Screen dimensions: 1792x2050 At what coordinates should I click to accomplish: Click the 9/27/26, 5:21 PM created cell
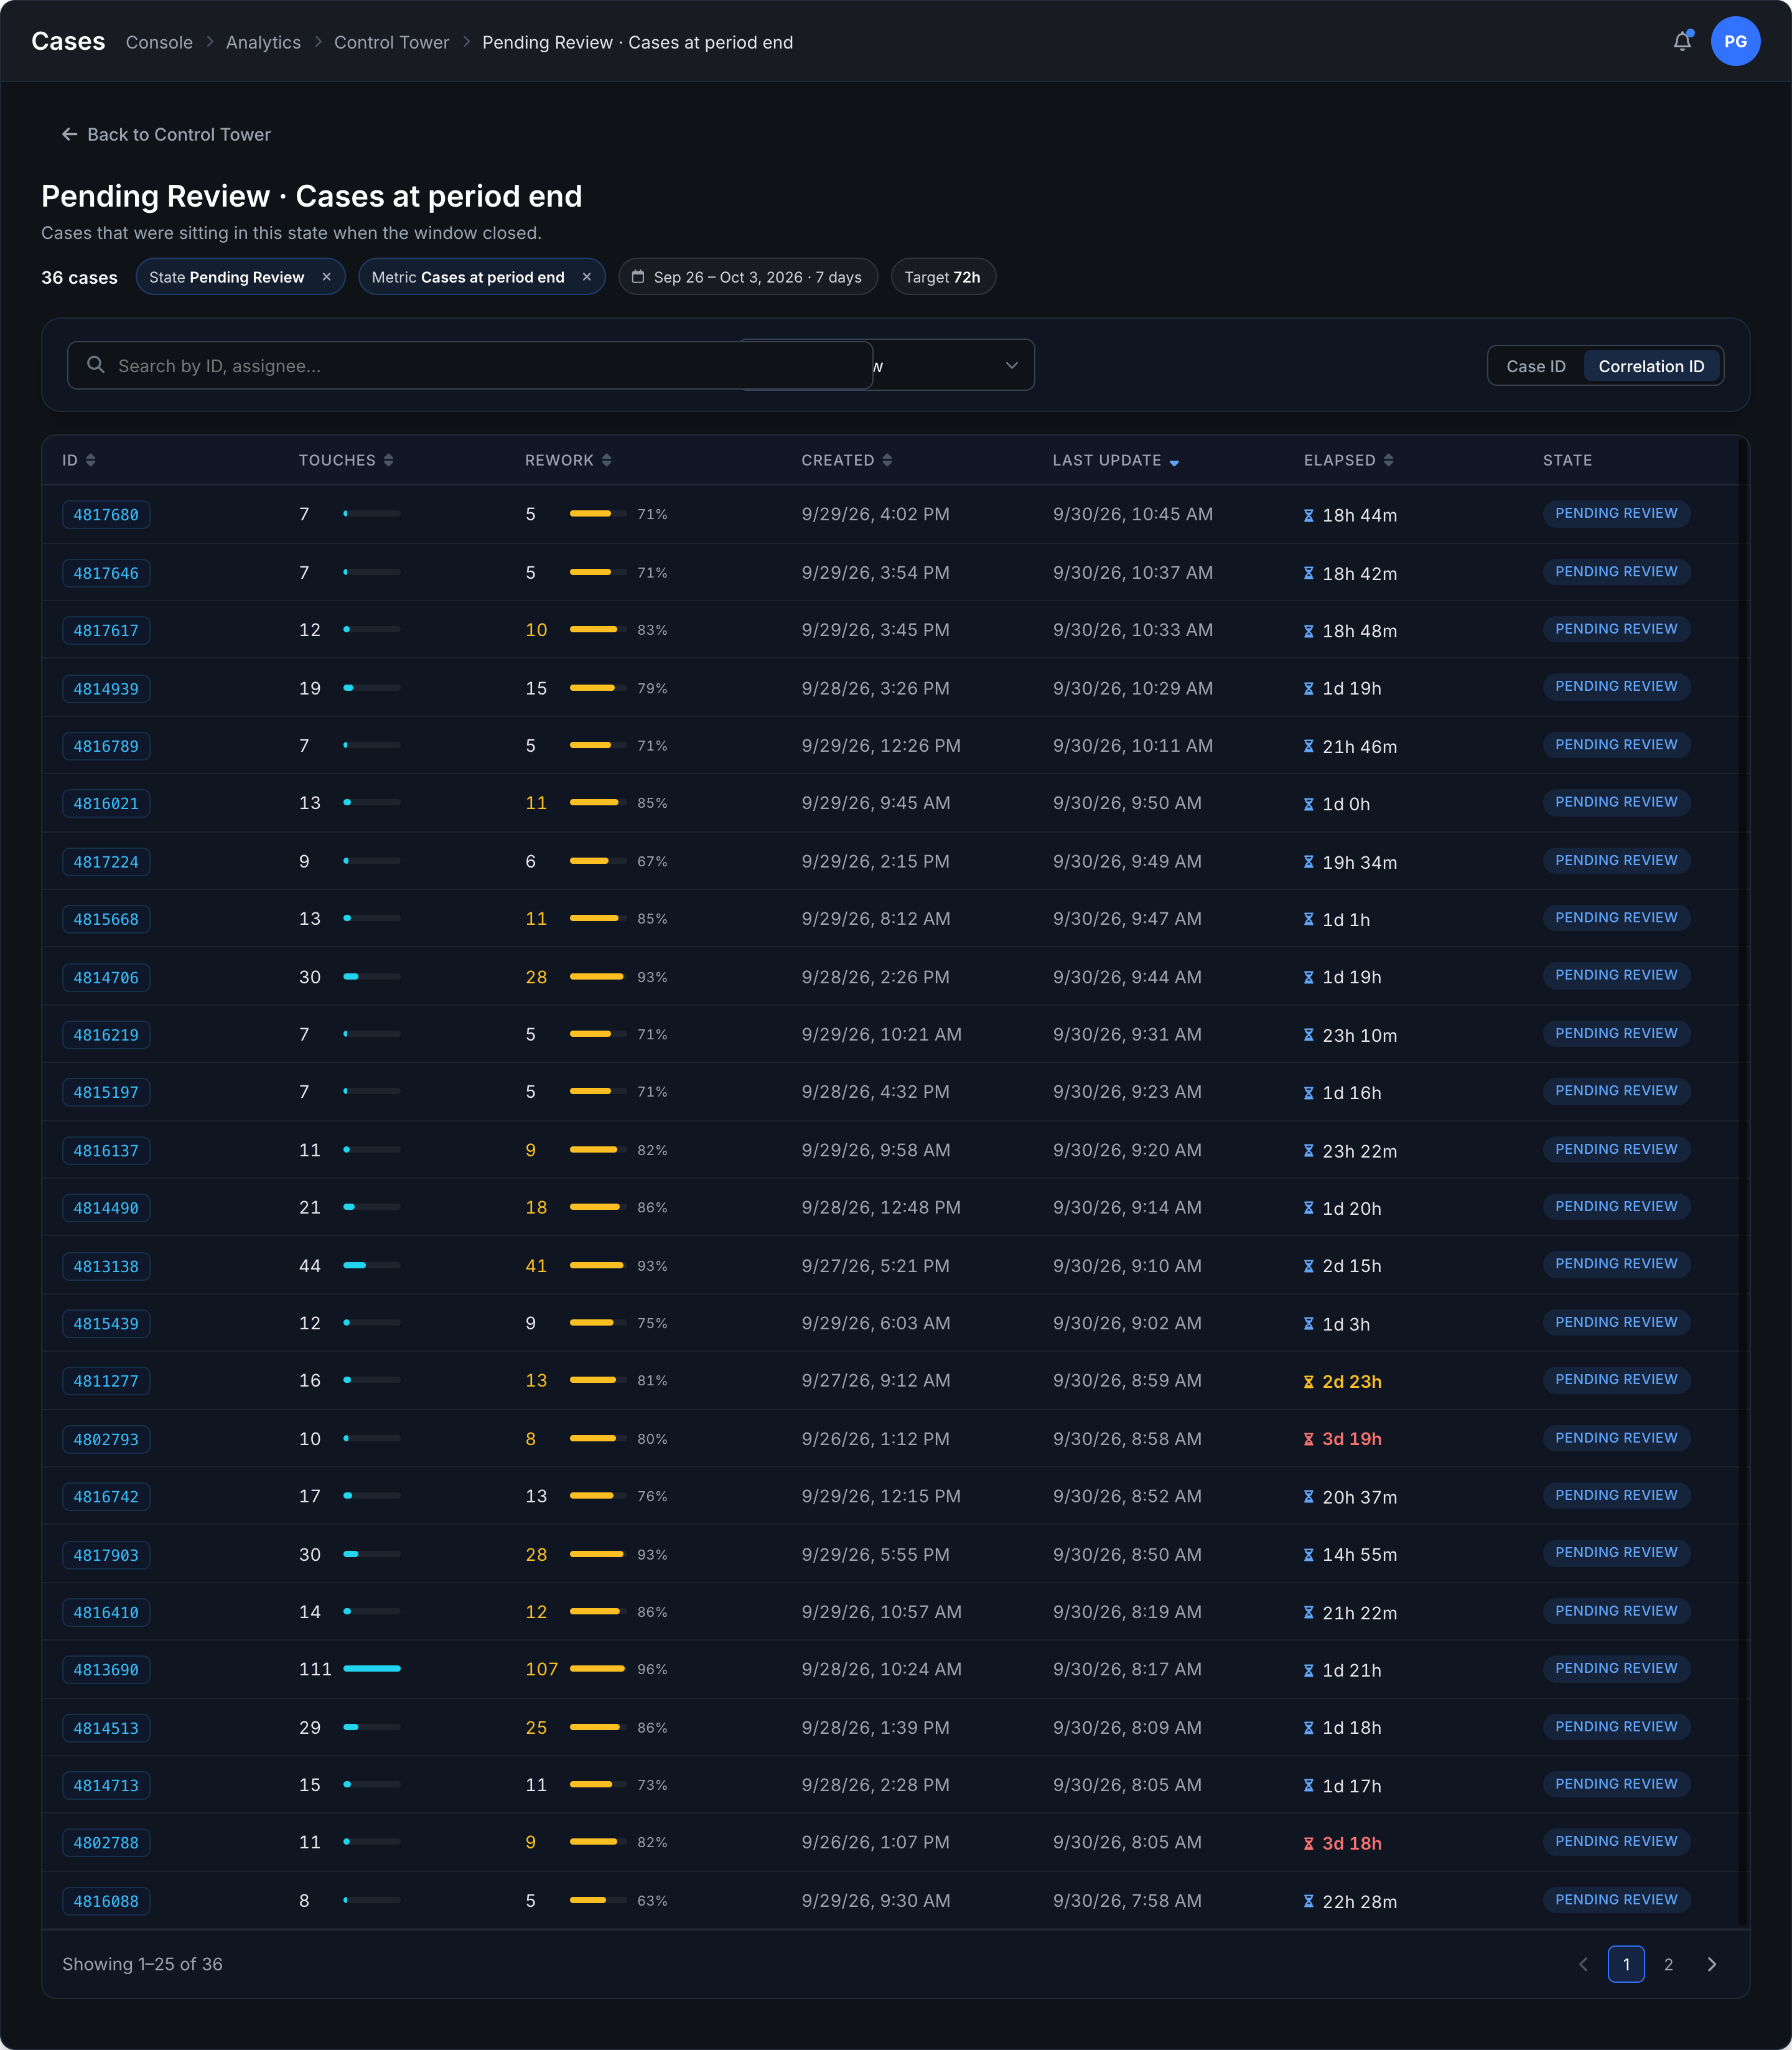(875, 1266)
